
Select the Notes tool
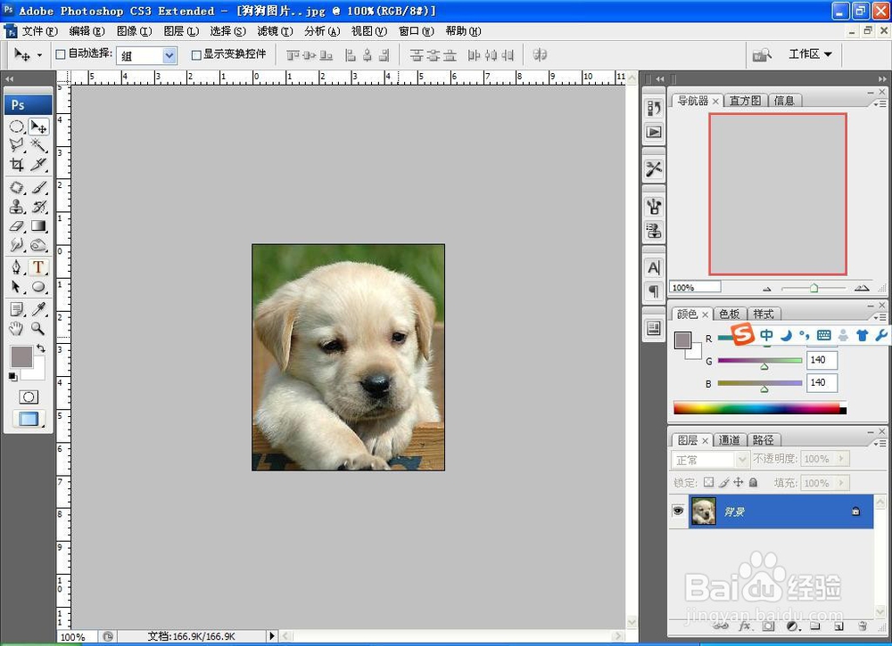[x=16, y=308]
